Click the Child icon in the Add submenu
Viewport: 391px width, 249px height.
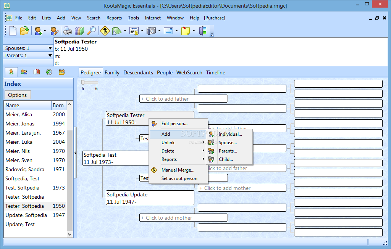[x=211, y=159]
